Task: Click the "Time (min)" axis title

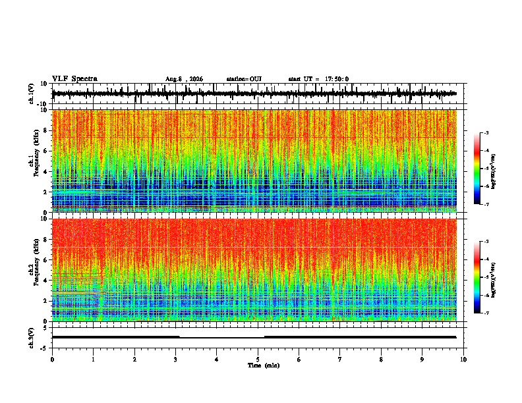Action: tap(264, 365)
